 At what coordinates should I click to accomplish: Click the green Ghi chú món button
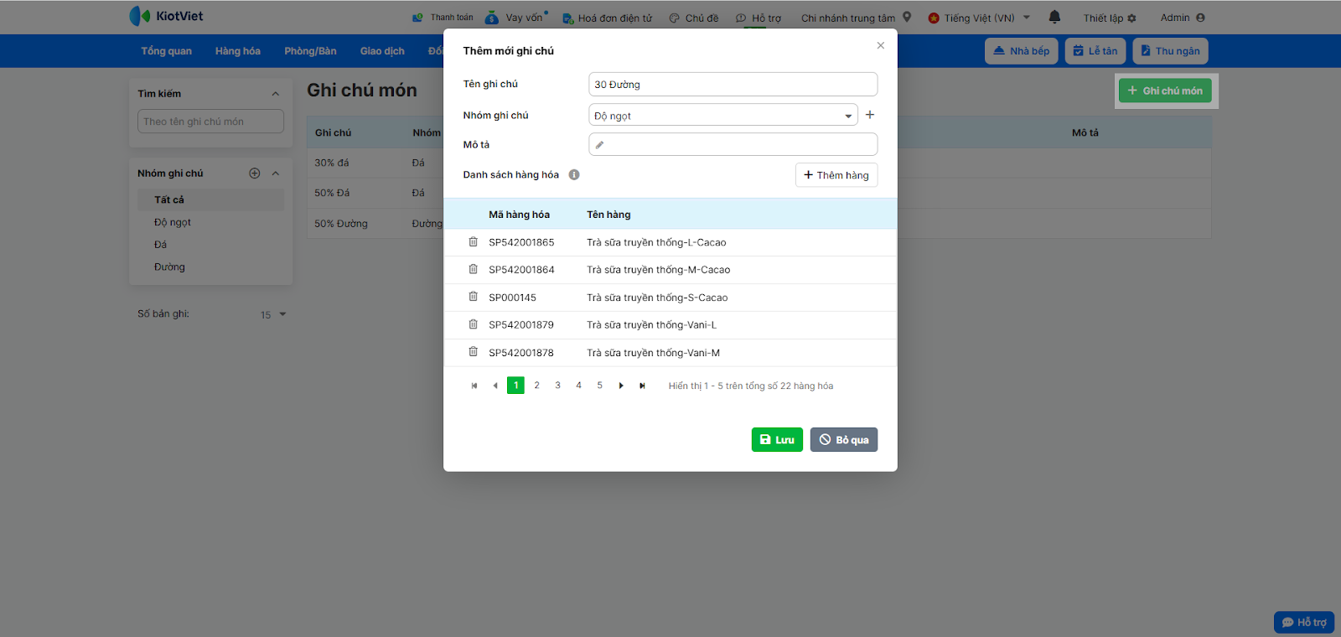tap(1165, 91)
